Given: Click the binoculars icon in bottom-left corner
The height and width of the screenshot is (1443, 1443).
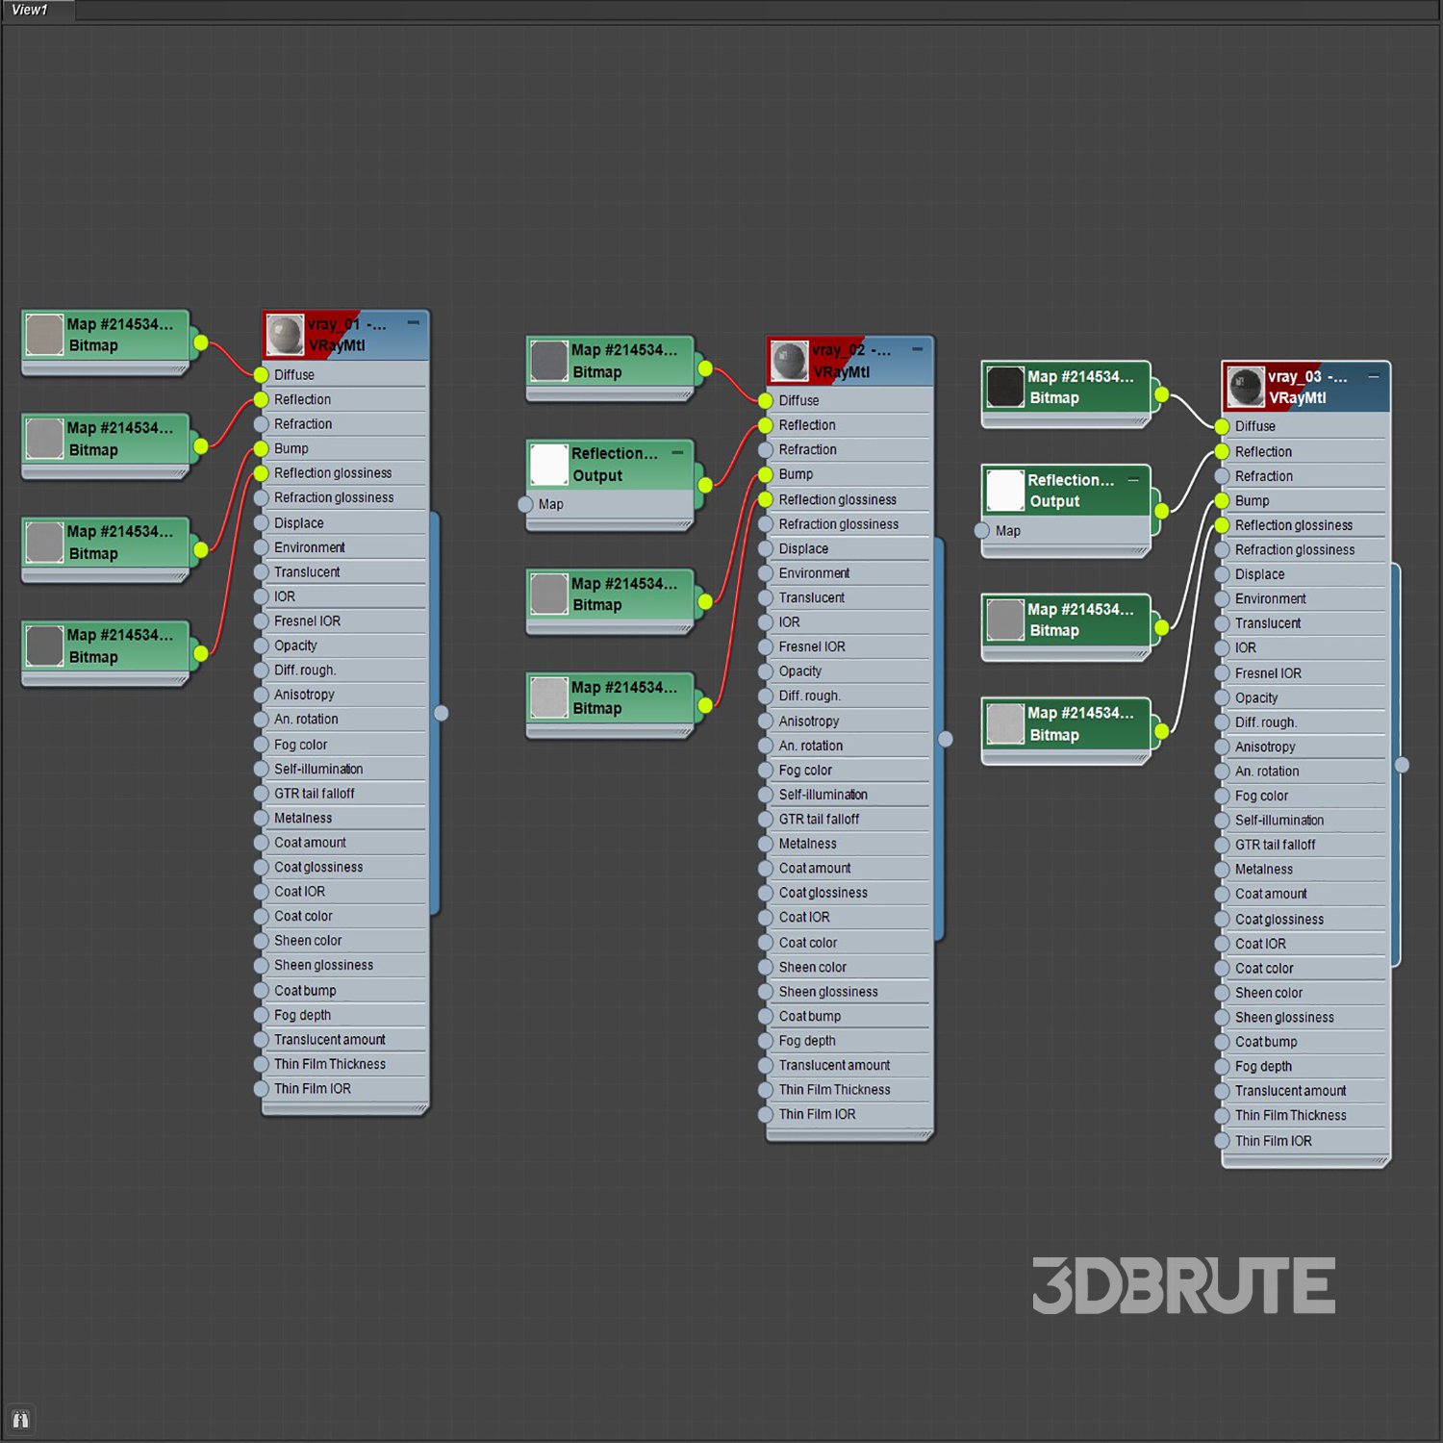Looking at the screenshot, I should click(x=20, y=1419).
